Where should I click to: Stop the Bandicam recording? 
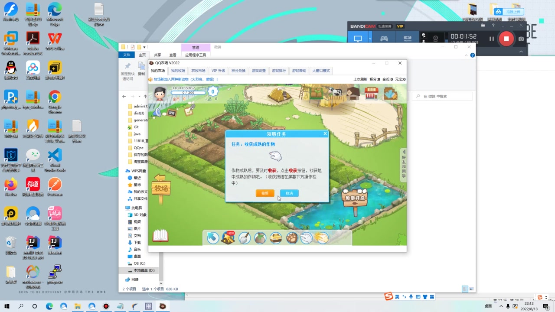(x=506, y=39)
